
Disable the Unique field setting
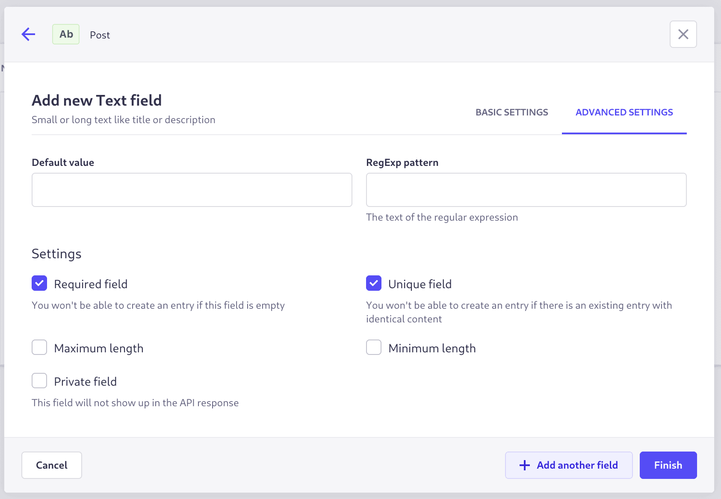click(374, 283)
